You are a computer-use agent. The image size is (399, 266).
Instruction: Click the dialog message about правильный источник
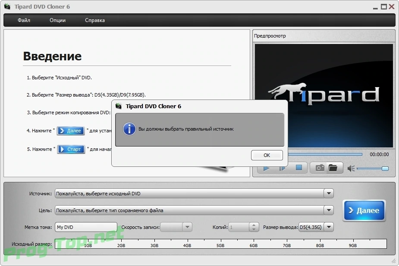[186, 129]
